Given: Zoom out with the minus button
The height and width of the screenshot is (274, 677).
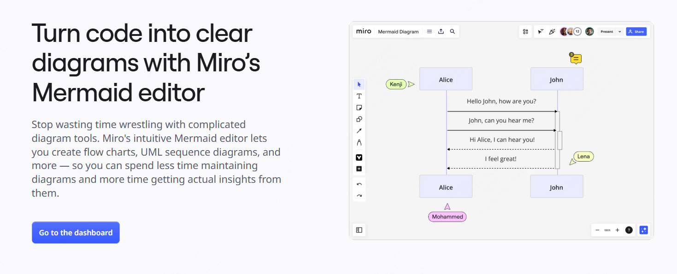Looking at the screenshot, I should (598, 230).
